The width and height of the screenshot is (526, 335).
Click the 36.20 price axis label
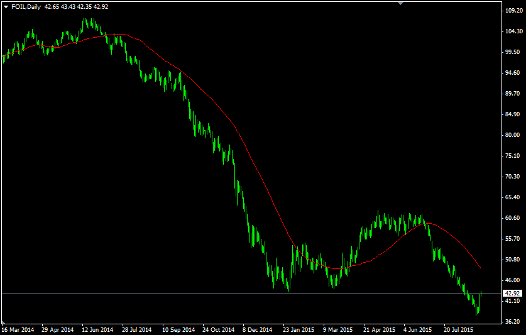coord(514,322)
